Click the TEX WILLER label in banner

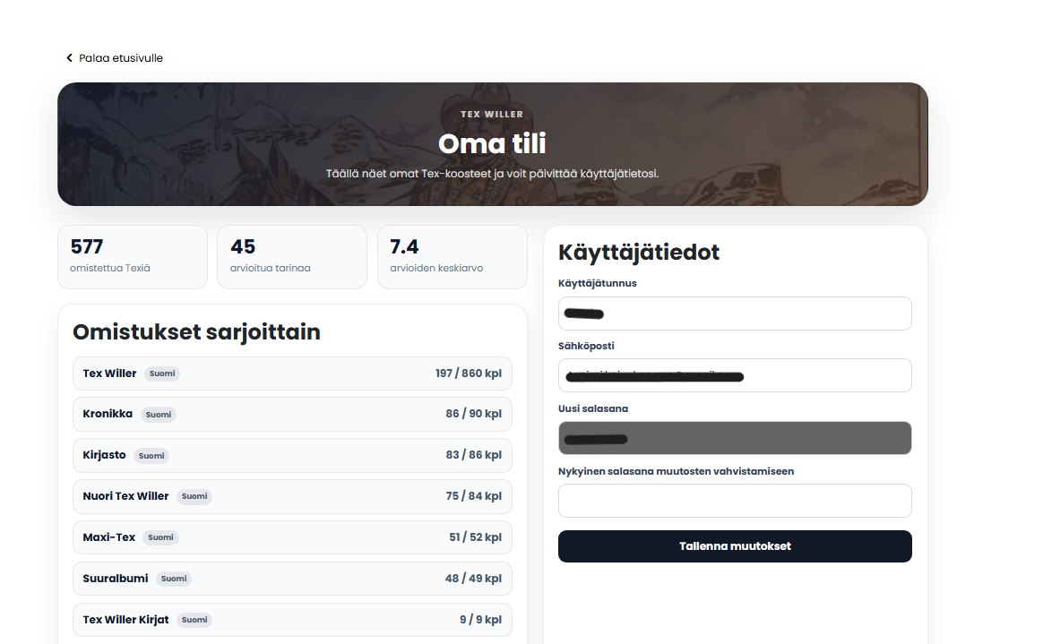[x=492, y=115]
